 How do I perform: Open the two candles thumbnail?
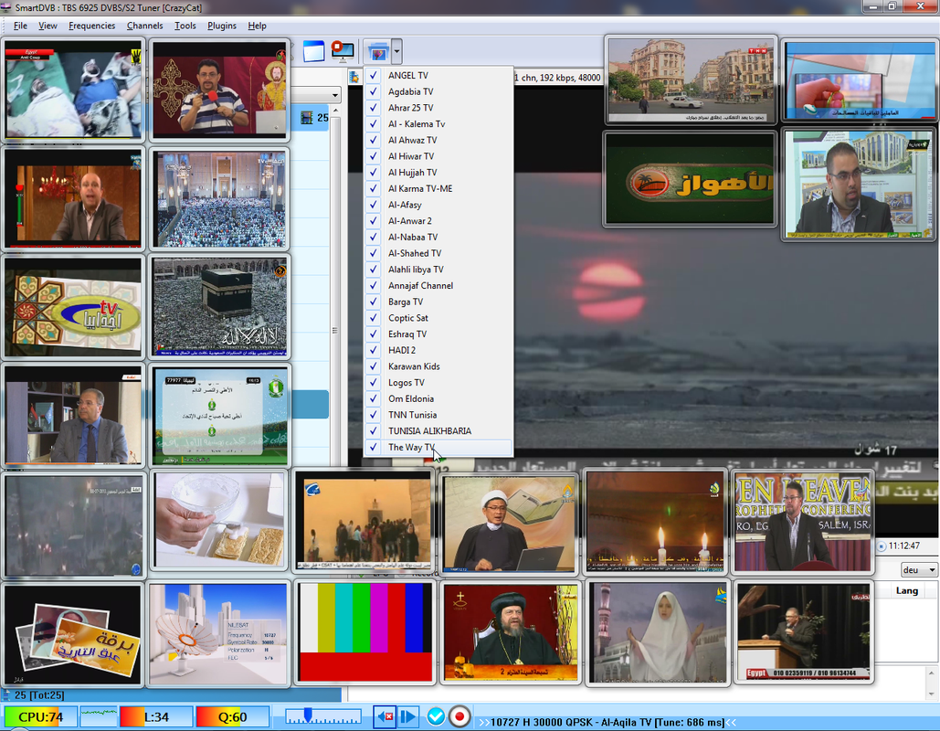pos(656,522)
